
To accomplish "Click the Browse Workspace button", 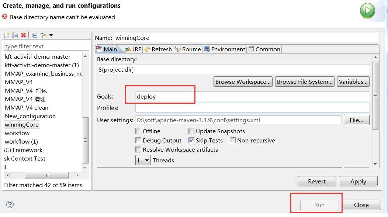I will pyautogui.click(x=243, y=82).
